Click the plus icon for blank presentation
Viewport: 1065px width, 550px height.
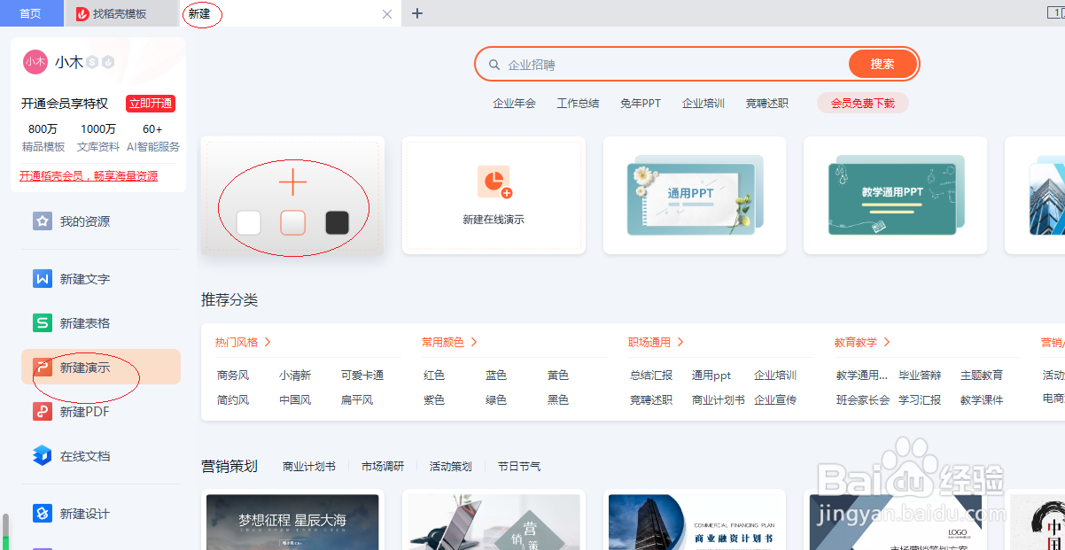292,182
